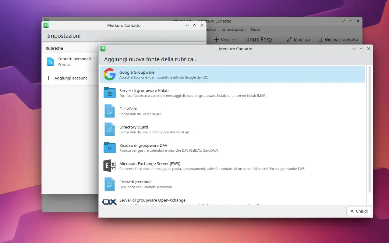Close the Aggiungi nuova fonte dialog window

pyautogui.click(x=369, y=49)
